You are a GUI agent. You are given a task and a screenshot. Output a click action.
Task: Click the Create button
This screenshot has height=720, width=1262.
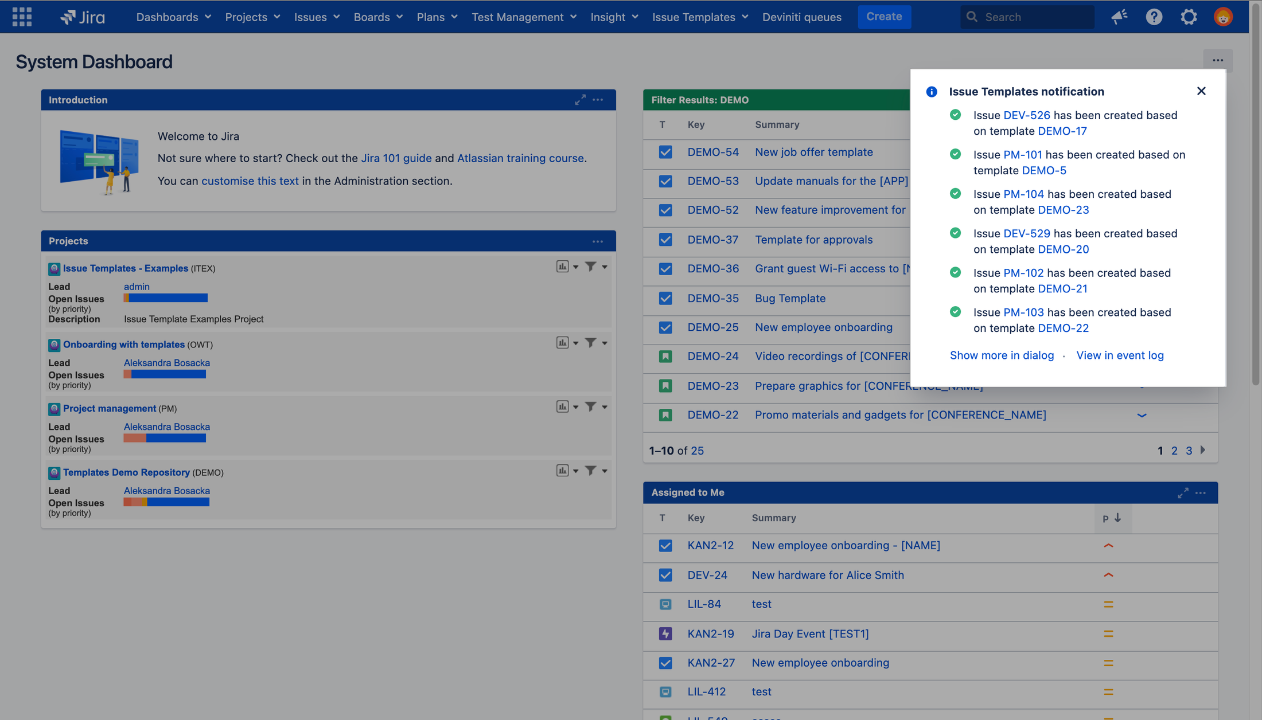[884, 17]
